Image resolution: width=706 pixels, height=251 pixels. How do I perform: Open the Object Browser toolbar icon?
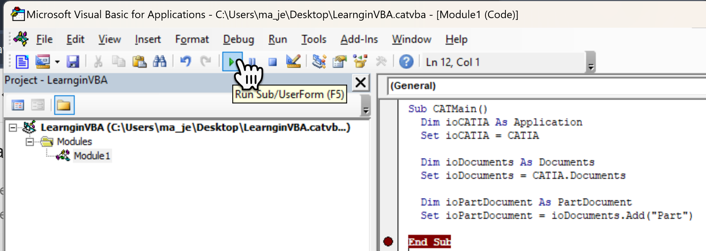click(x=360, y=62)
